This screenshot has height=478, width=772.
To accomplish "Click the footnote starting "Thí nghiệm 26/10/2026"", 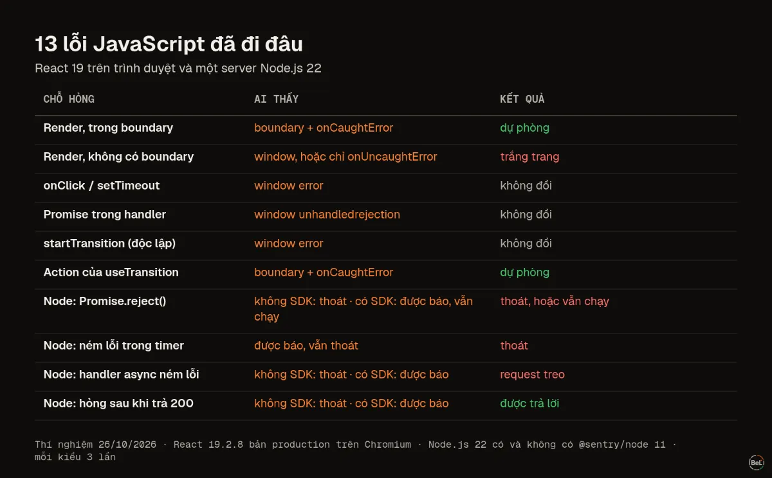I will [x=356, y=451].
